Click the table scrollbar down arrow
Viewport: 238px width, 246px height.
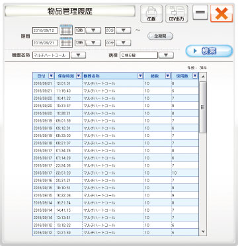point(203,231)
